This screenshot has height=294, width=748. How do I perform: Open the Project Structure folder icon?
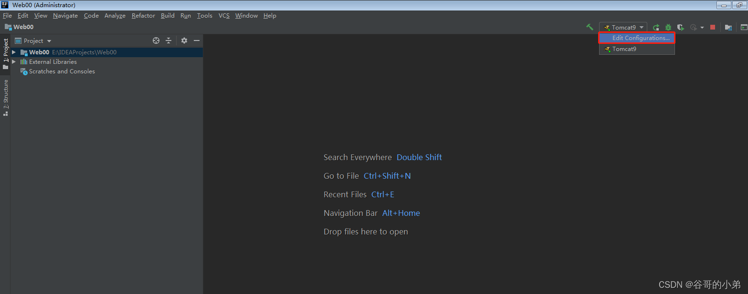[728, 28]
